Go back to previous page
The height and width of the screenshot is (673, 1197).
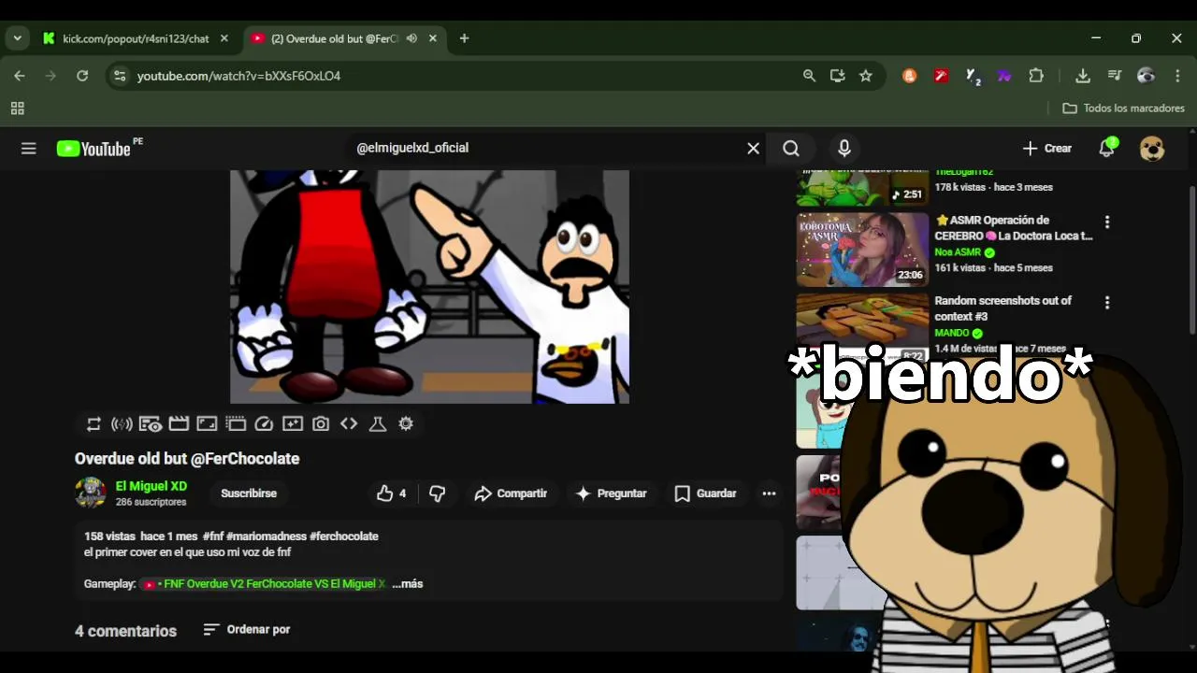pos(20,76)
